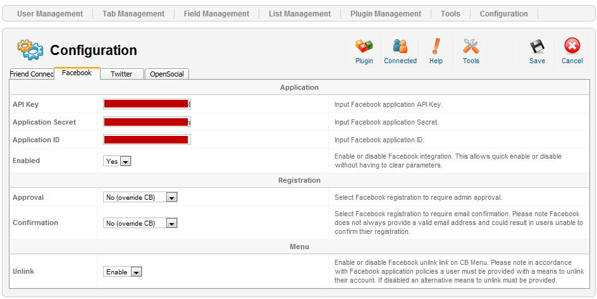Click the Application Secret label
Screen dimensions: 597x299
[44, 122]
